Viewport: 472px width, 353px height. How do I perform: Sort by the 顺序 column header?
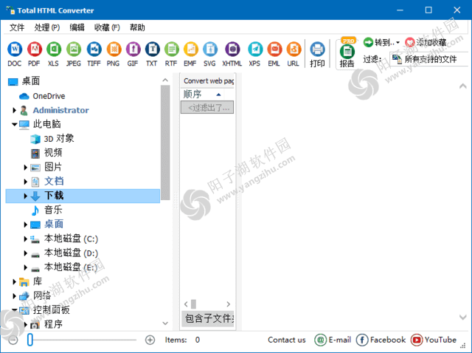pos(202,95)
